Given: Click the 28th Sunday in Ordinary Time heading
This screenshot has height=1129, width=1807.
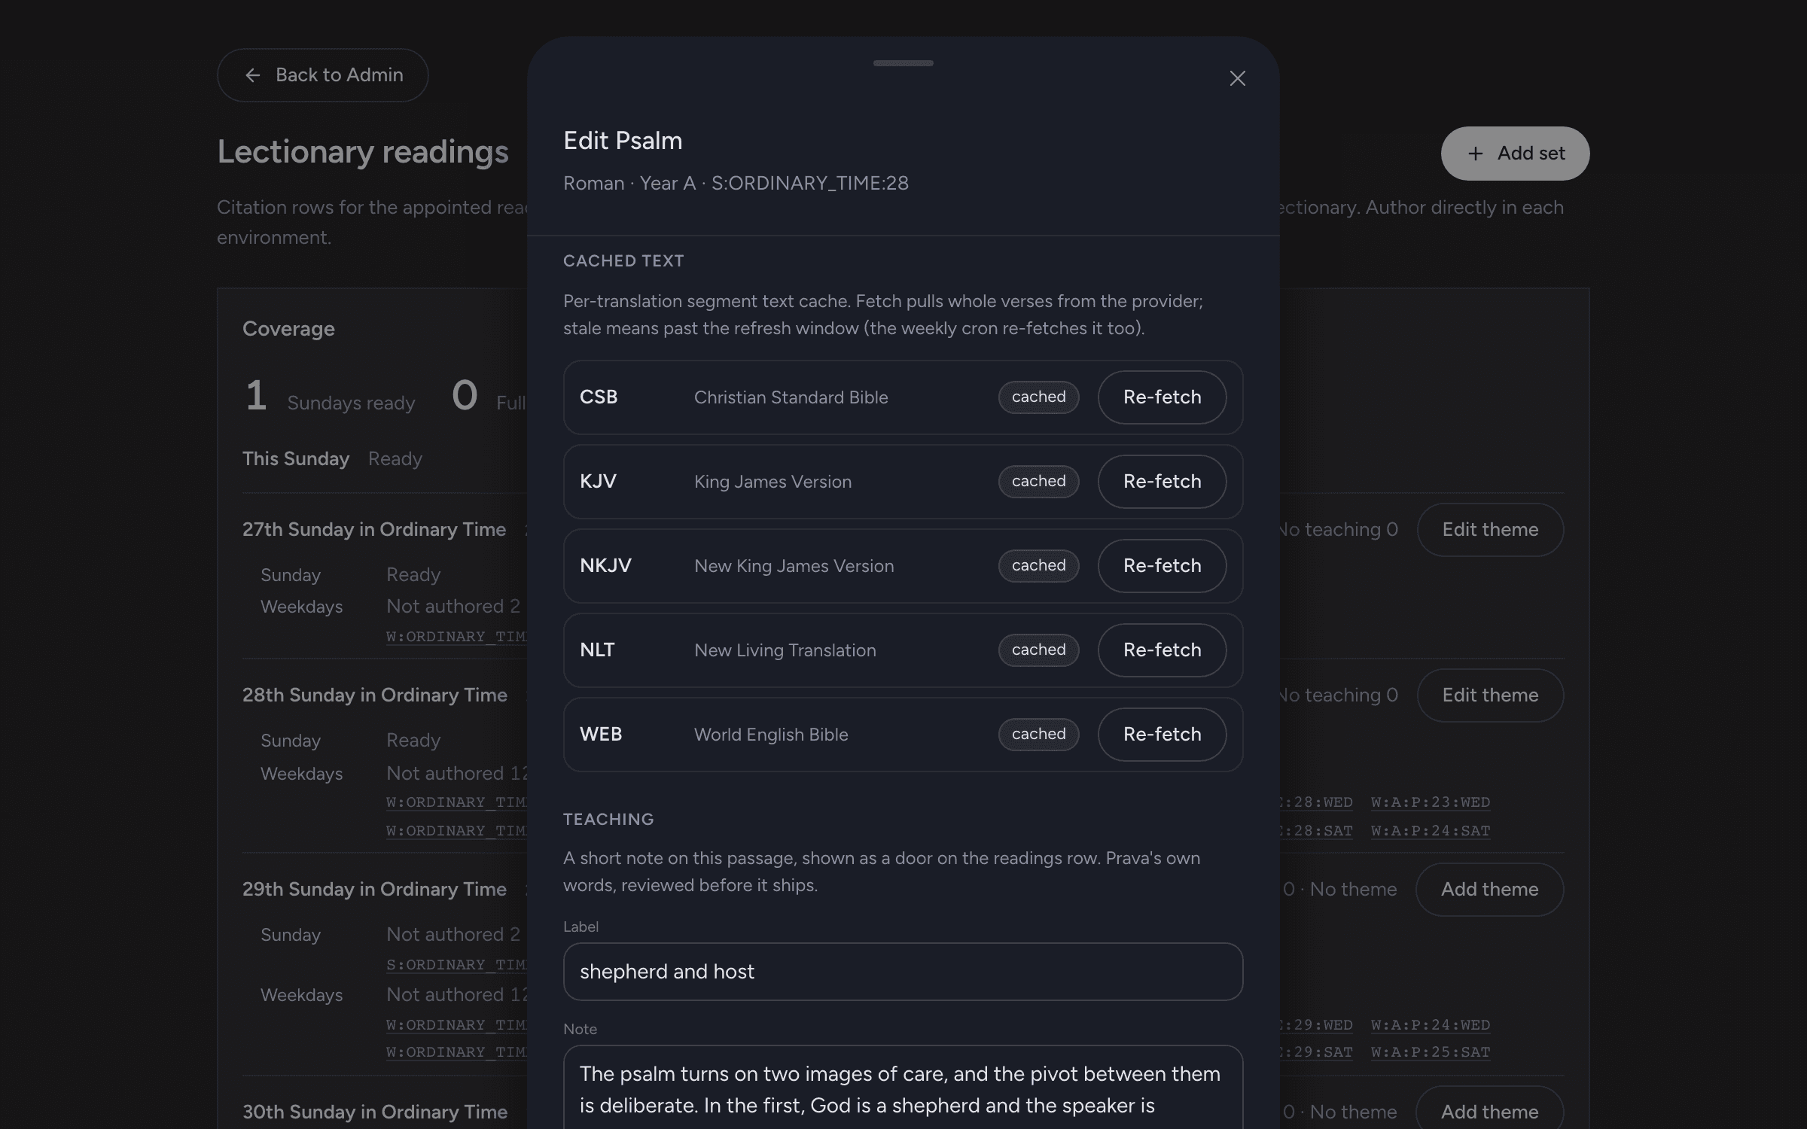Looking at the screenshot, I should [375, 695].
